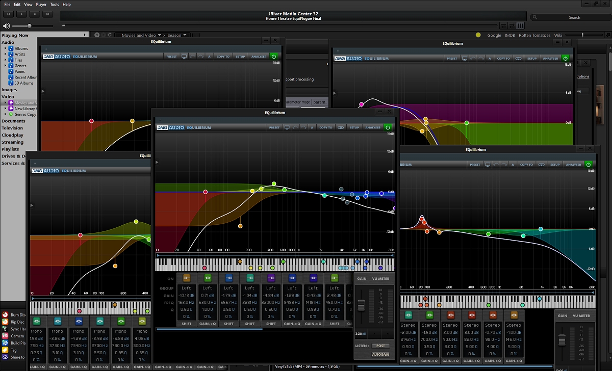Viewport: 612px width, 371px height.
Task: Click the yellow status circle beside Google
Action: [478, 35]
